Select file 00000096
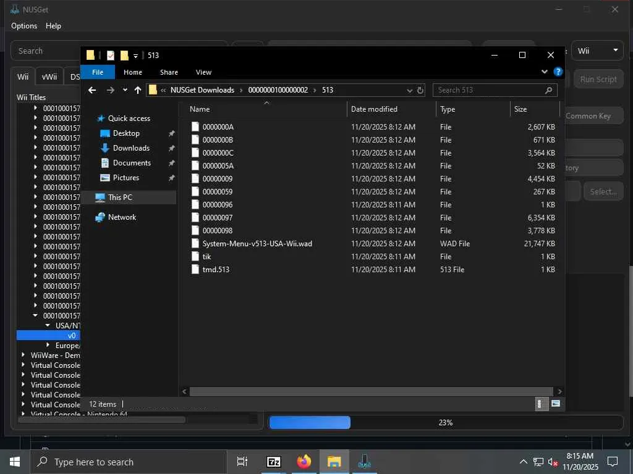 (x=217, y=205)
